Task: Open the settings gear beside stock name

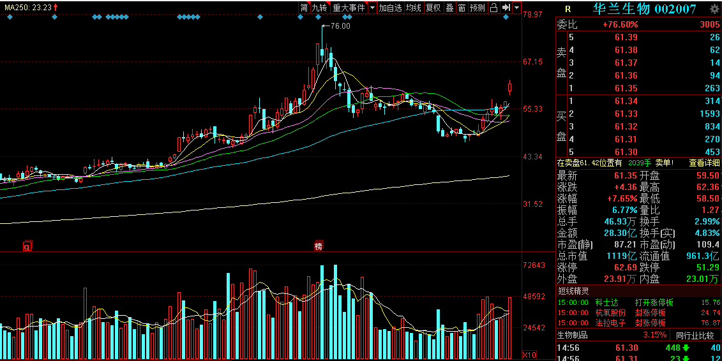Action: (714, 9)
